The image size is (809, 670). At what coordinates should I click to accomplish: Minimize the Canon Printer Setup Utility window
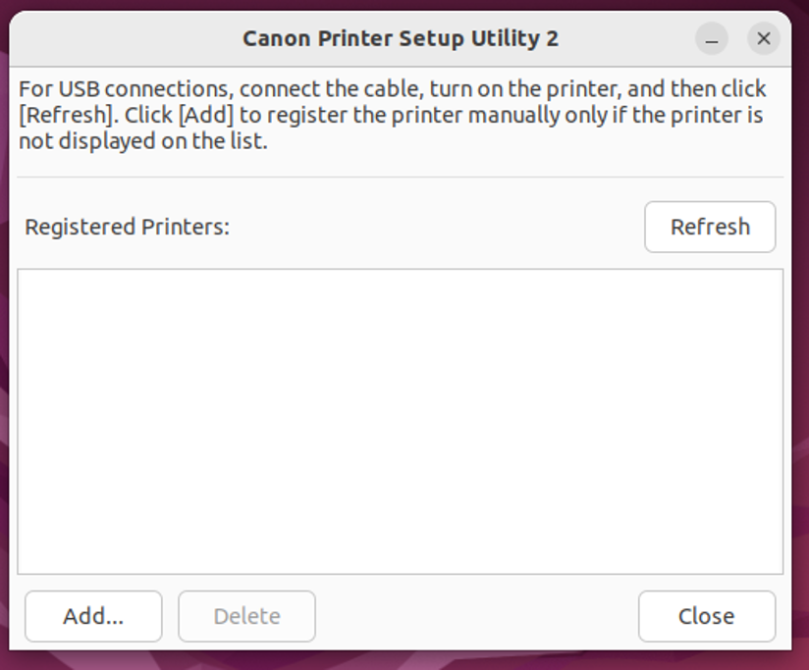click(712, 39)
